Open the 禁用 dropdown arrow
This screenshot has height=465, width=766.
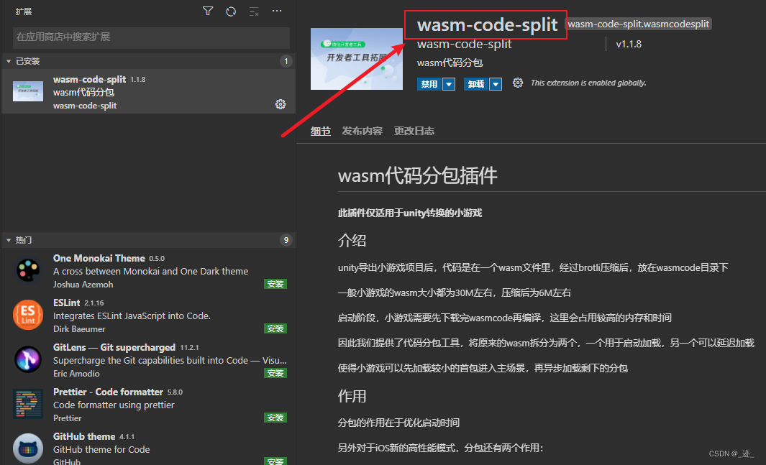449,84
